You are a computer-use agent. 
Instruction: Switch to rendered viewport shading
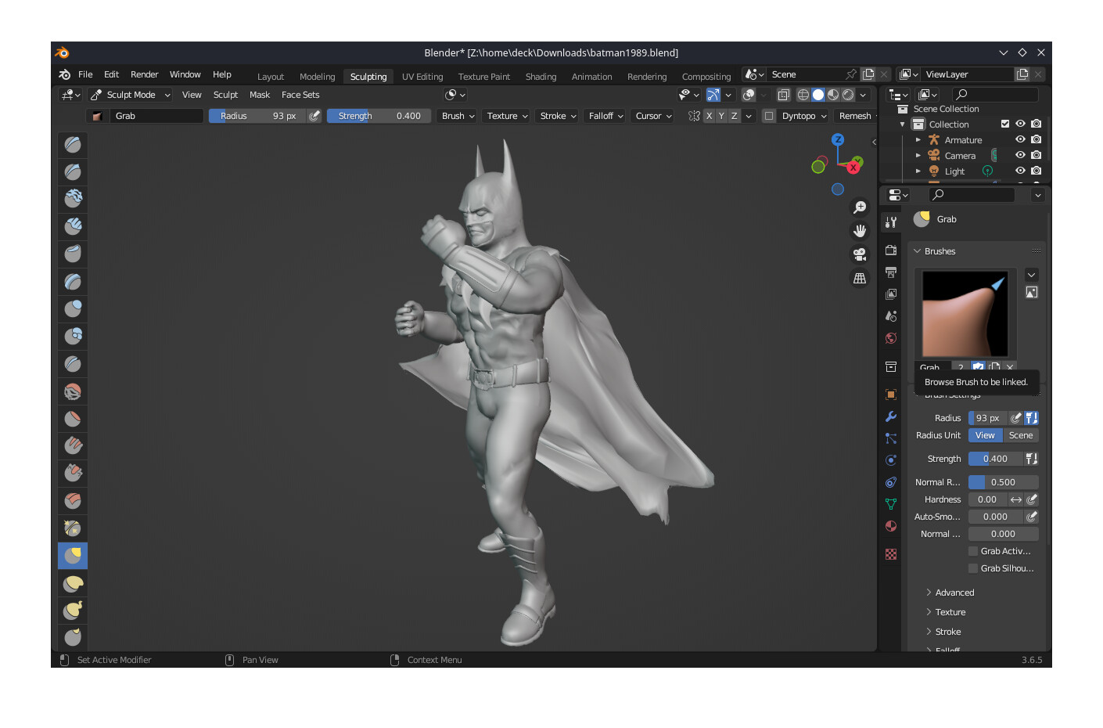point(848,95)
